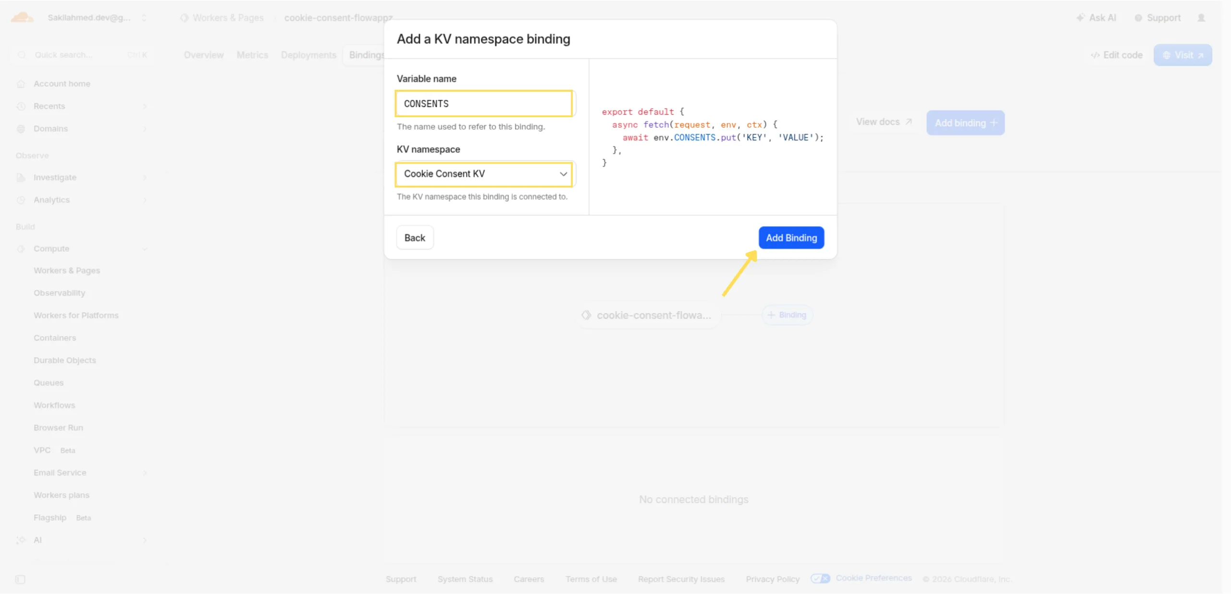
Task: Expand the AI section chevron
Action: (x=145, y=540)
